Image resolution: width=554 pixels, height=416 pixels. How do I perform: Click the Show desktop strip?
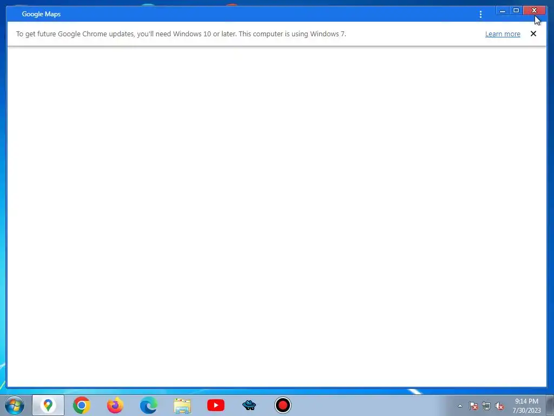[x=550, y=405]
